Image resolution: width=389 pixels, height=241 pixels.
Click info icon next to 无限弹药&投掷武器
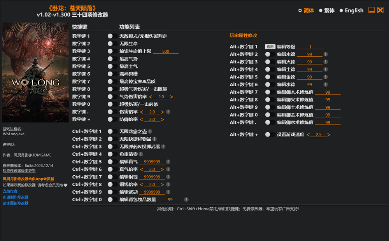[x=163, y=147]
